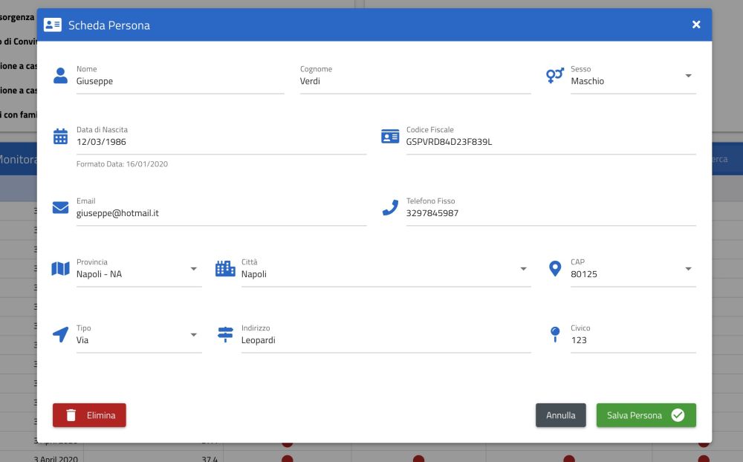
Task: Click the city buildings icon beside Città
Action: [x=225, y=269]
